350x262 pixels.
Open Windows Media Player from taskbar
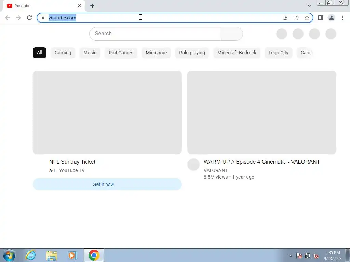click(x=72, y=255)
